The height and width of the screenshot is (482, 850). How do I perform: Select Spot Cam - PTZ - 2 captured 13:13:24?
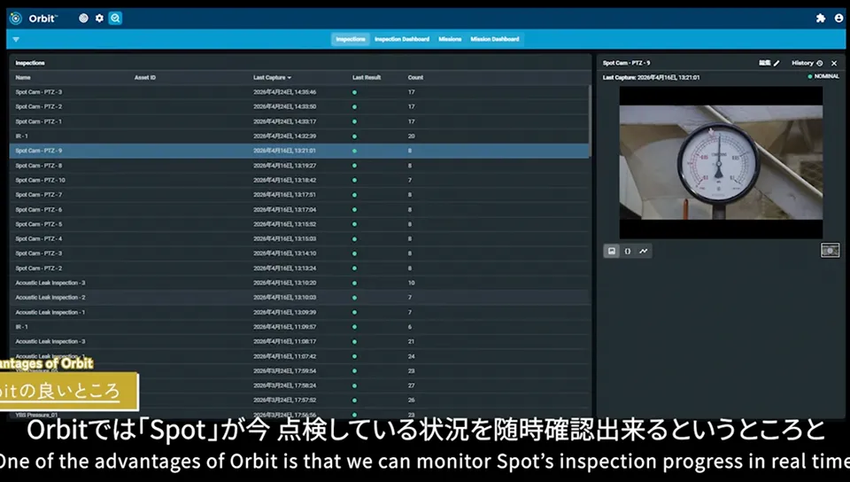click(x=300, y=268)
